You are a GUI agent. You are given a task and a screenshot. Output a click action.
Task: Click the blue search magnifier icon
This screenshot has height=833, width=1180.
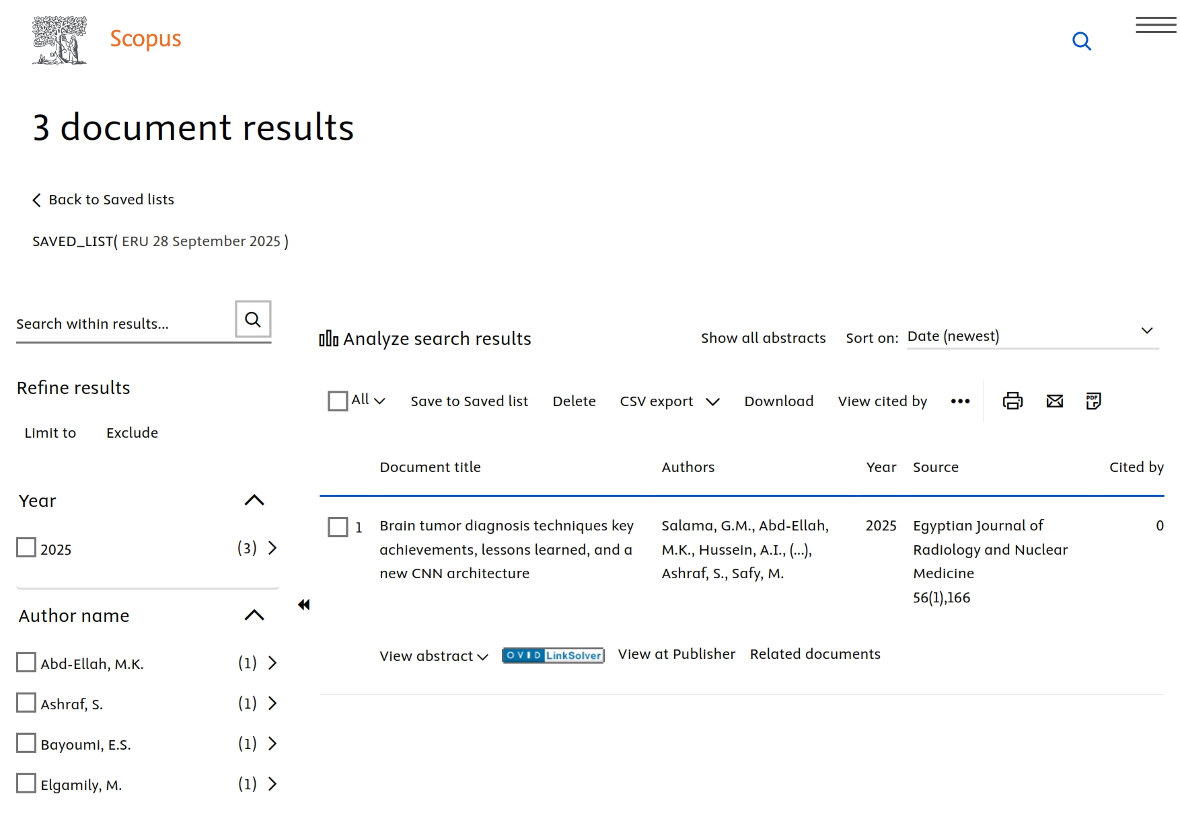(1081, 42)
